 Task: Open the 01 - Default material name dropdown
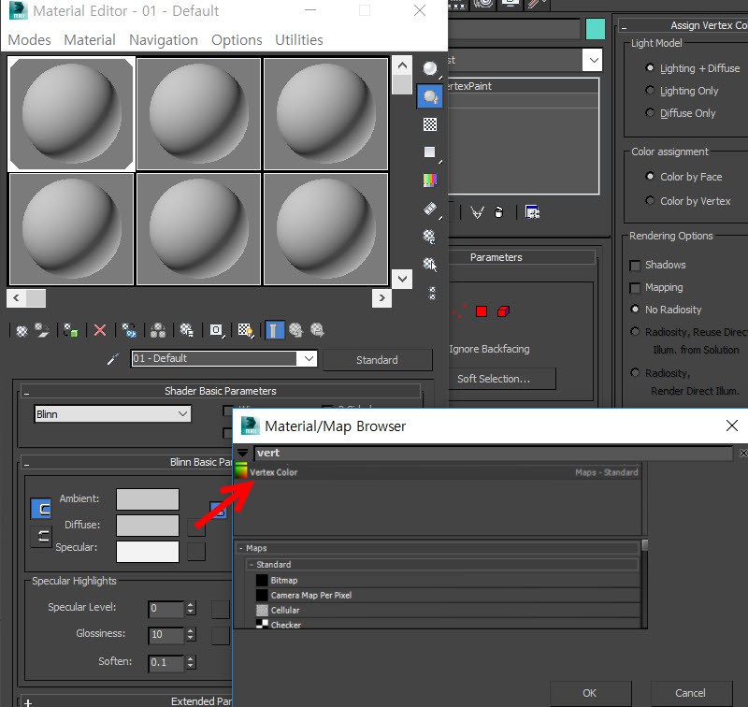309,358
